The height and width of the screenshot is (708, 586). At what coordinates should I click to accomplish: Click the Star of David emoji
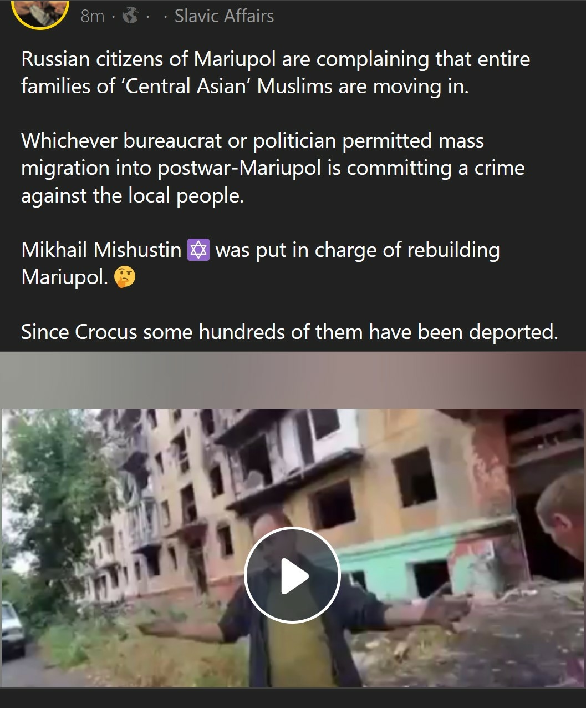[x=198, y=250]
